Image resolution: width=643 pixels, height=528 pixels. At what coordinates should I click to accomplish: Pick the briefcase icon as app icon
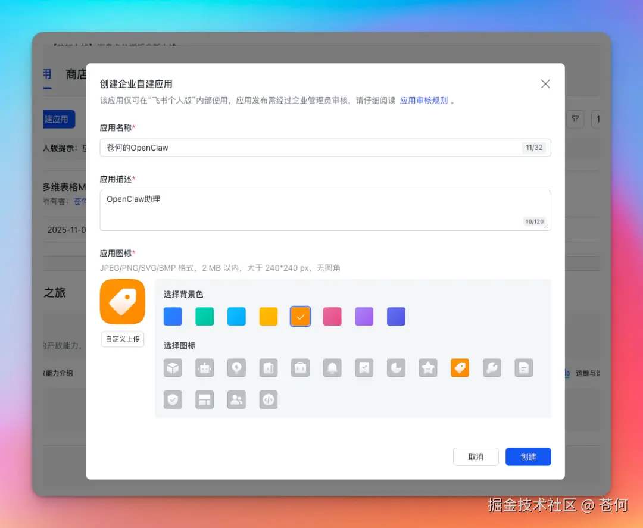tap(300, 368)
